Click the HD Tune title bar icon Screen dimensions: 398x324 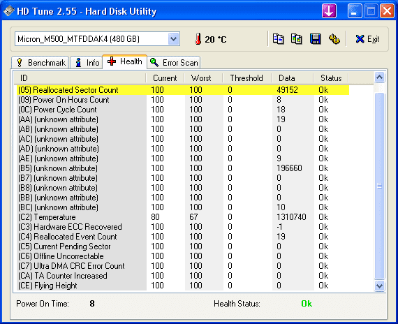pos(9,11)
